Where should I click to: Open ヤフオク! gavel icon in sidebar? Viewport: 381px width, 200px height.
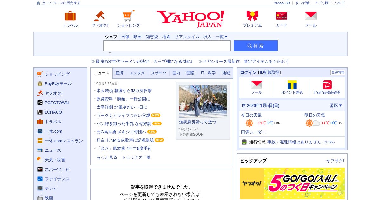(40, 93)
